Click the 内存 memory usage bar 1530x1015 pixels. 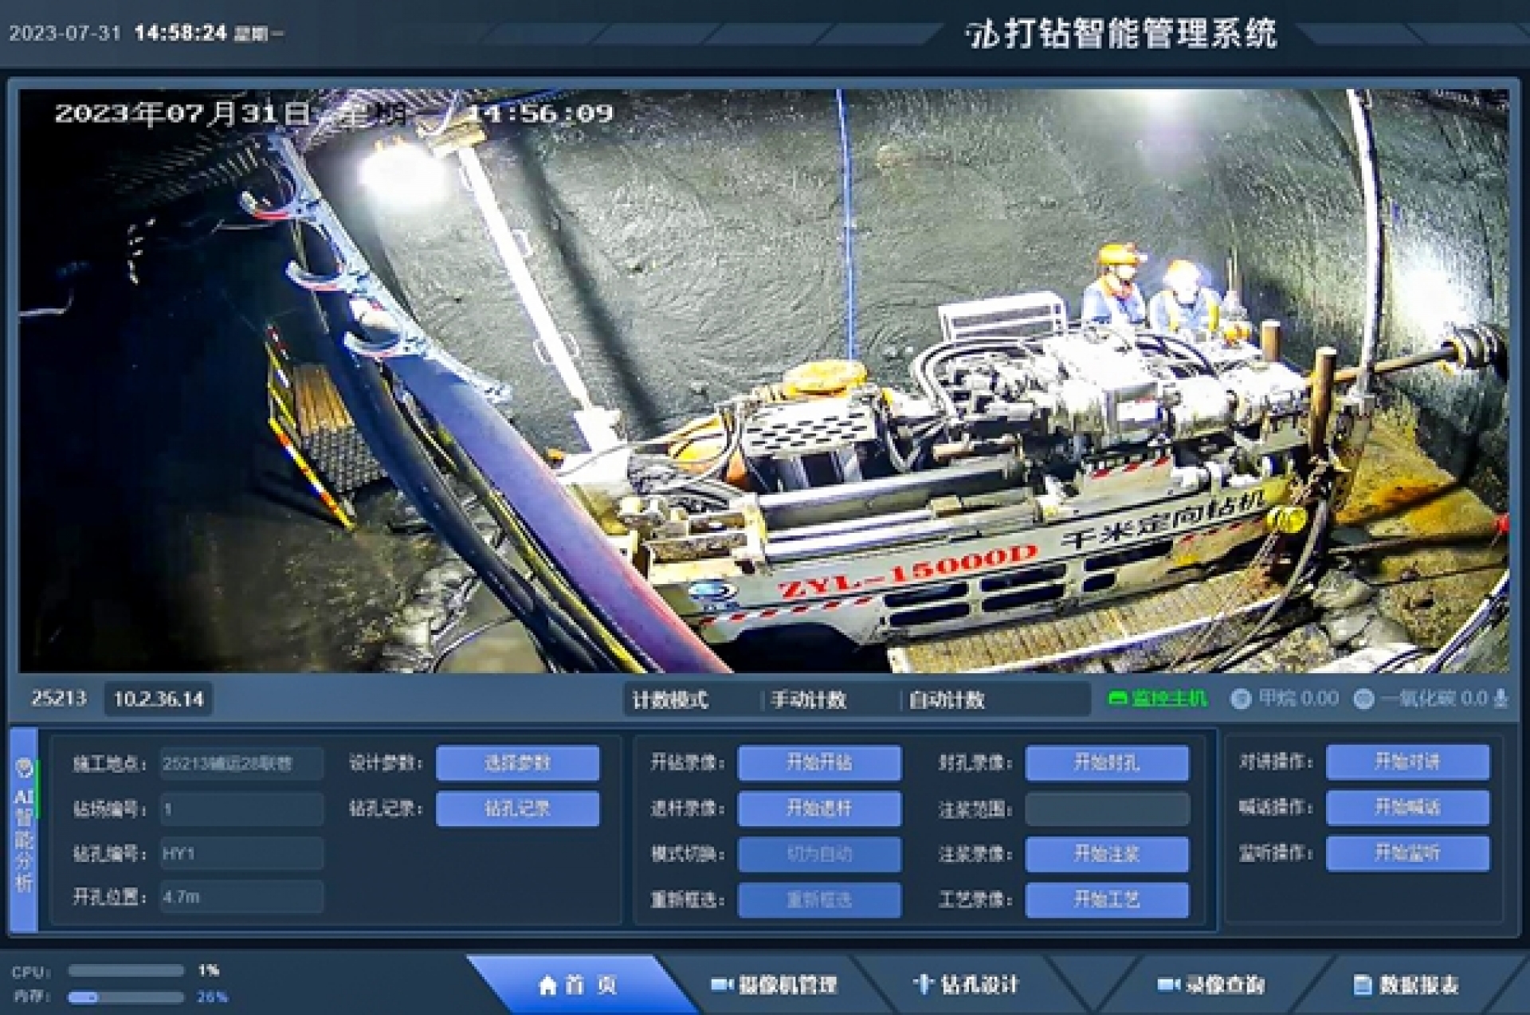[126, 997]
